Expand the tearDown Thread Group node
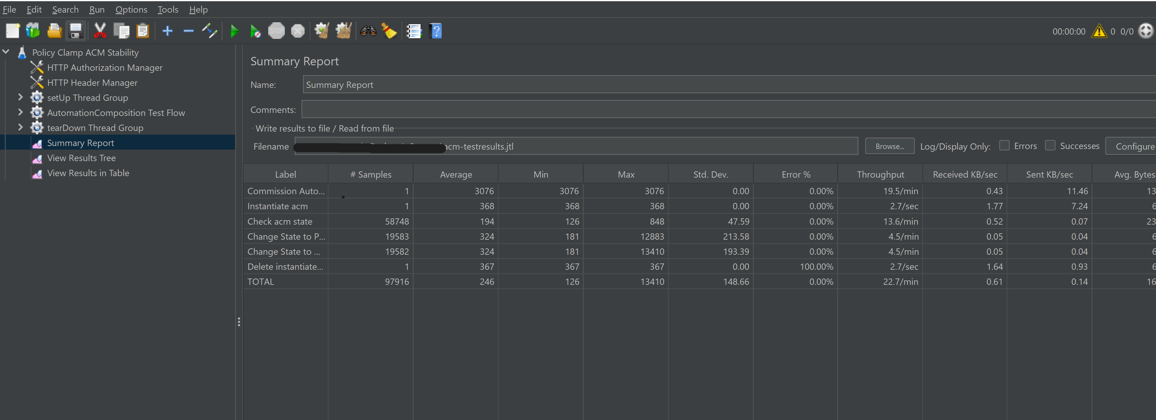 point(20,127)
